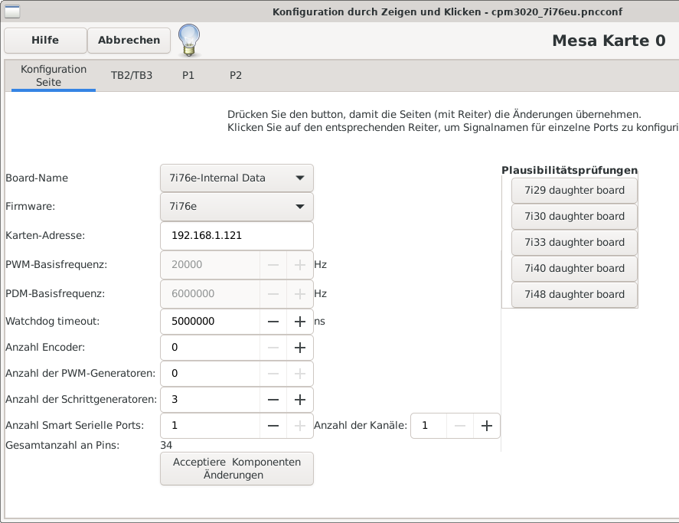Image resolution: width=679 pixels, height=523 pixels.
Task: Increase Anzahl der Kanäle with plus
Action: click(x=486, y=426)
